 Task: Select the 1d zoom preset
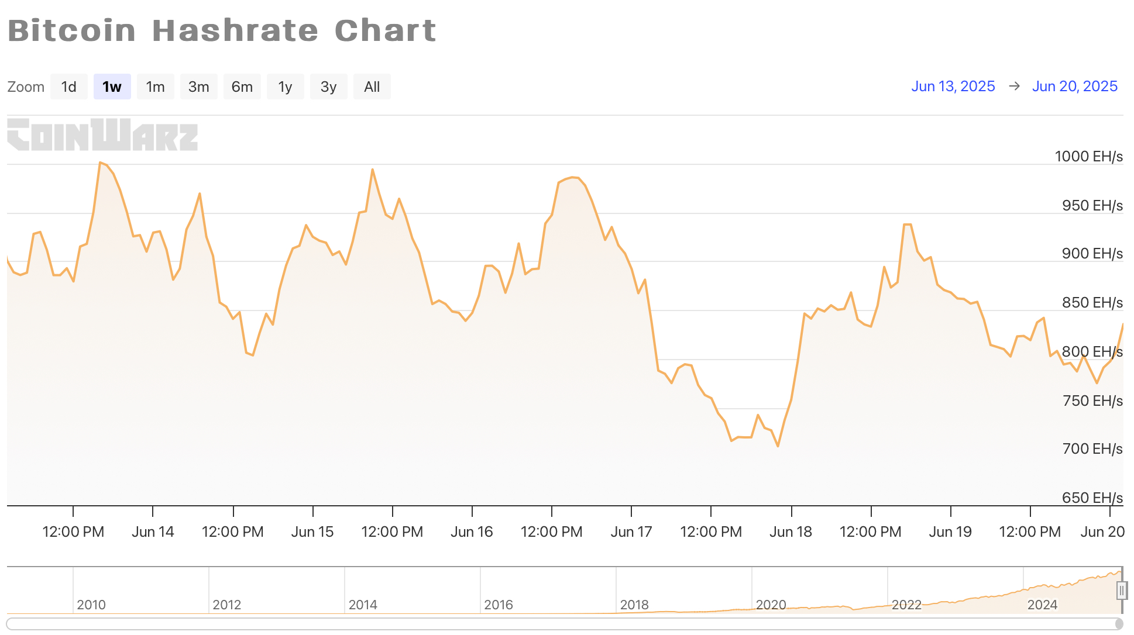click(x=68, y=86)
